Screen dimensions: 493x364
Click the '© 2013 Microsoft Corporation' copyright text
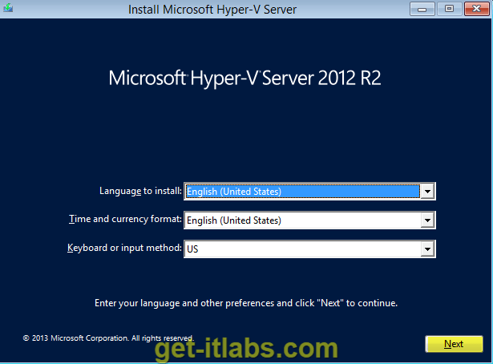pos(108,338)
